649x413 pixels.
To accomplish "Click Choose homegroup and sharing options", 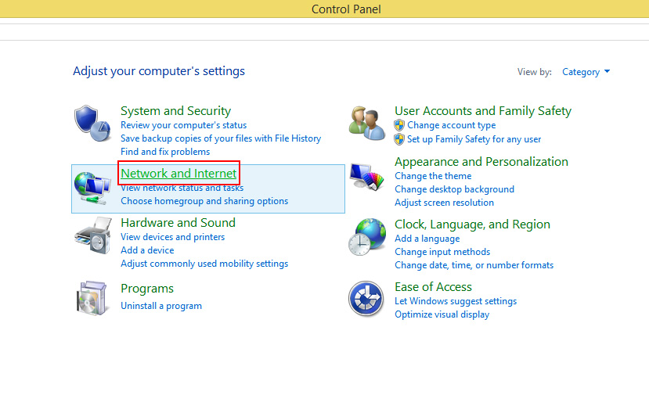I will pyautogui.click(x=204, y=201).
